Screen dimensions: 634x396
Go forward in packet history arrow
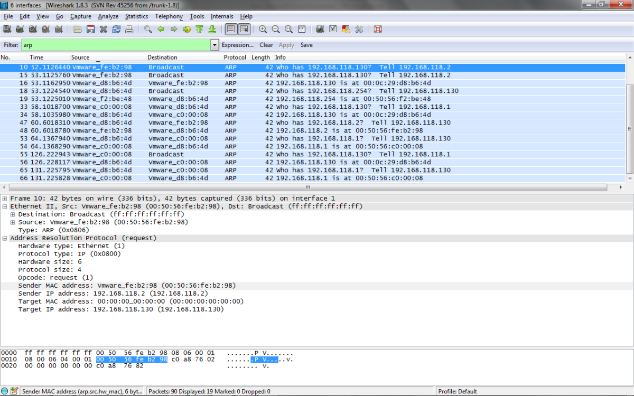pyautogui.click(x=173, y=30)
